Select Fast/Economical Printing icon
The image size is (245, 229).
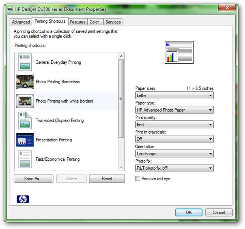25,159
